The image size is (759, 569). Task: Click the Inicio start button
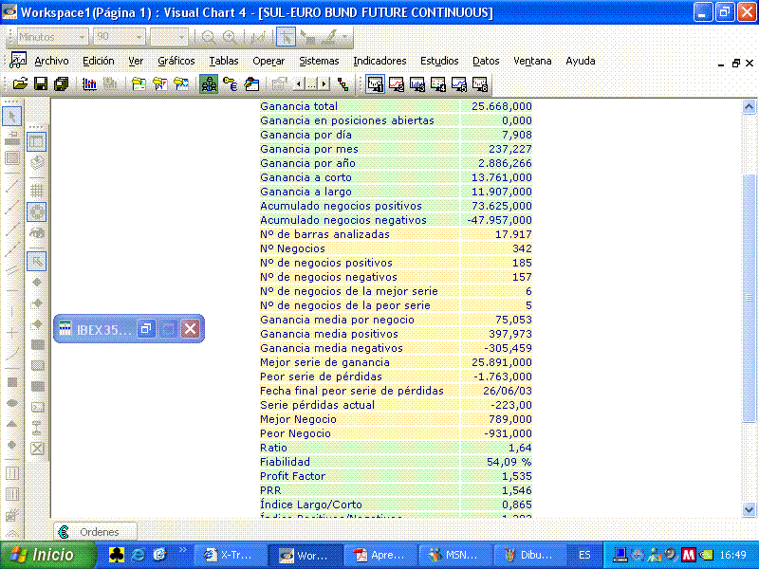pos(48,555)
